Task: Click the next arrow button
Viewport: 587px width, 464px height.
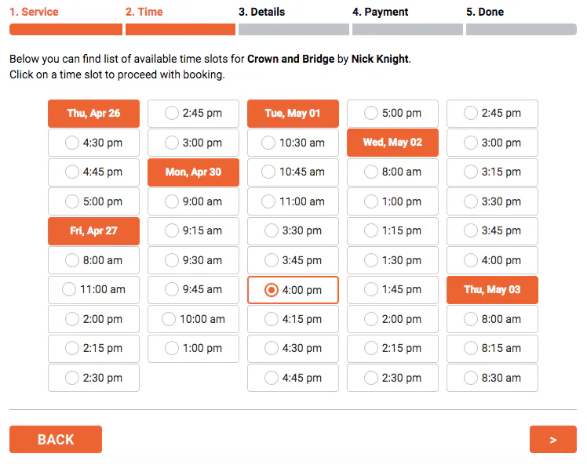Action: pos(552,440)
